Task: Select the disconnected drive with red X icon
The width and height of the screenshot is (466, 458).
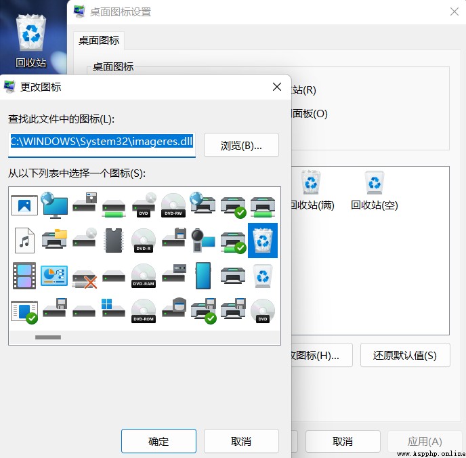Action: click(85, 278)
